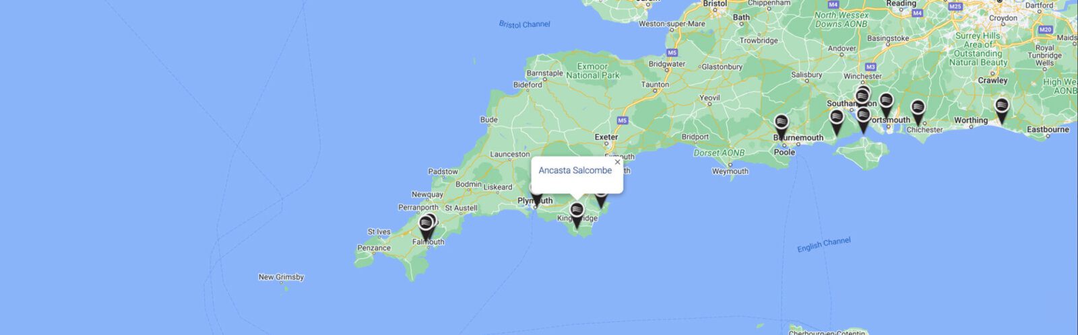Click the Exeter city label
This screenshot has height=335, width=1078.
click(606, 137)
